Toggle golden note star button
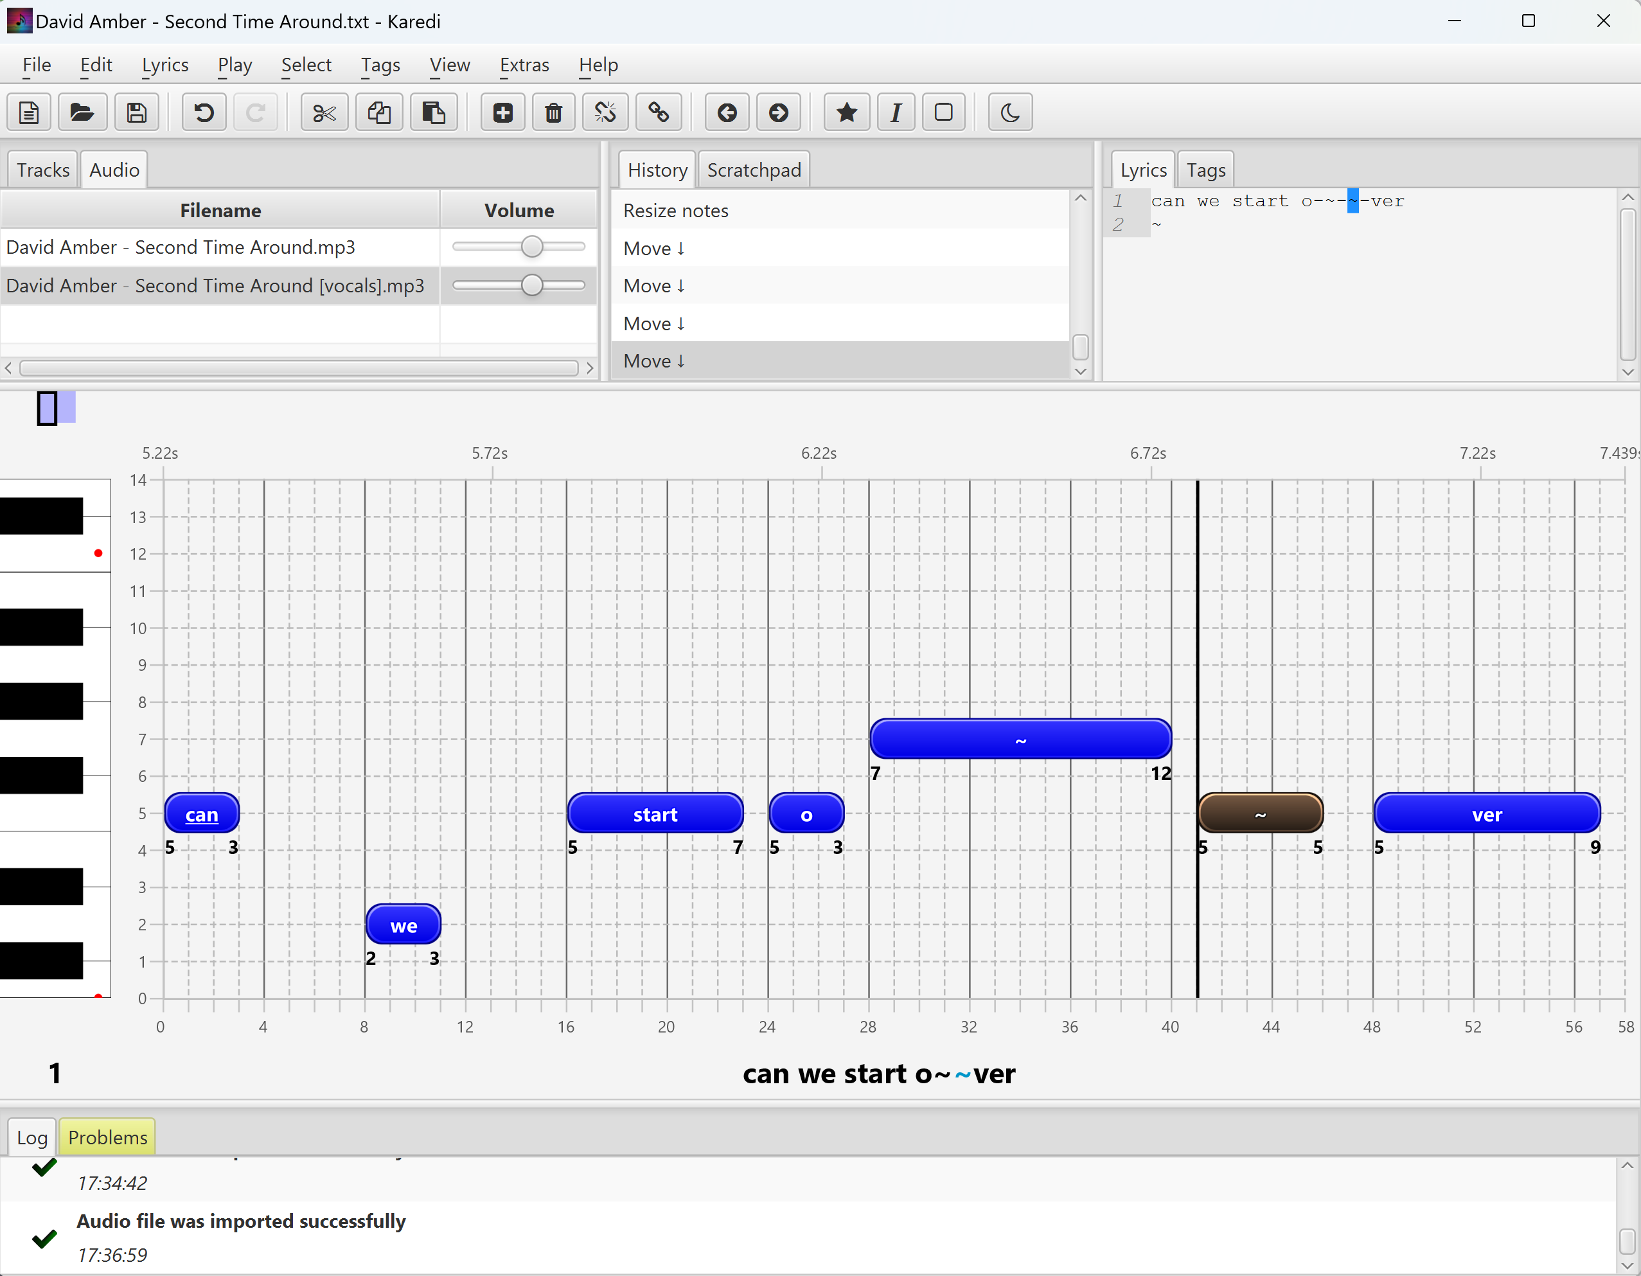Image resolution: width=1641 pixels, height=1276 pixels. tap(847, 112)
